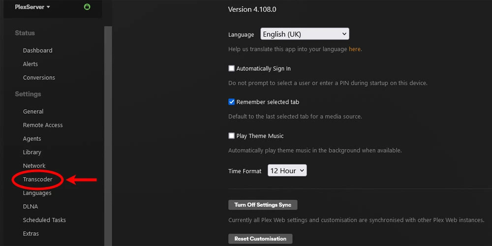
Task: Open General settings
Action: point(33,112)
